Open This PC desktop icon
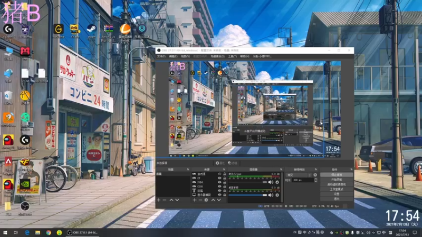 (x=8, y=51)
